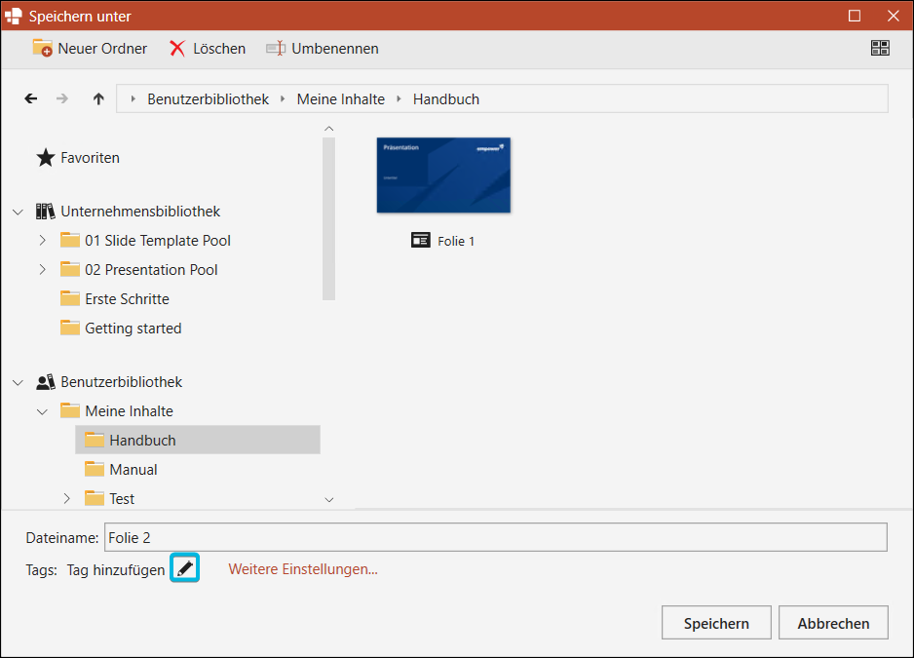Open breadcrumb arrow before Meine Inhalte

click(x=283, y=99)
